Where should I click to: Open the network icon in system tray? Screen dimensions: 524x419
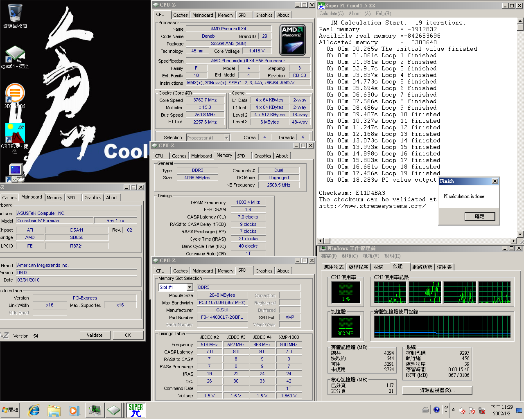(x=482, y=410)
